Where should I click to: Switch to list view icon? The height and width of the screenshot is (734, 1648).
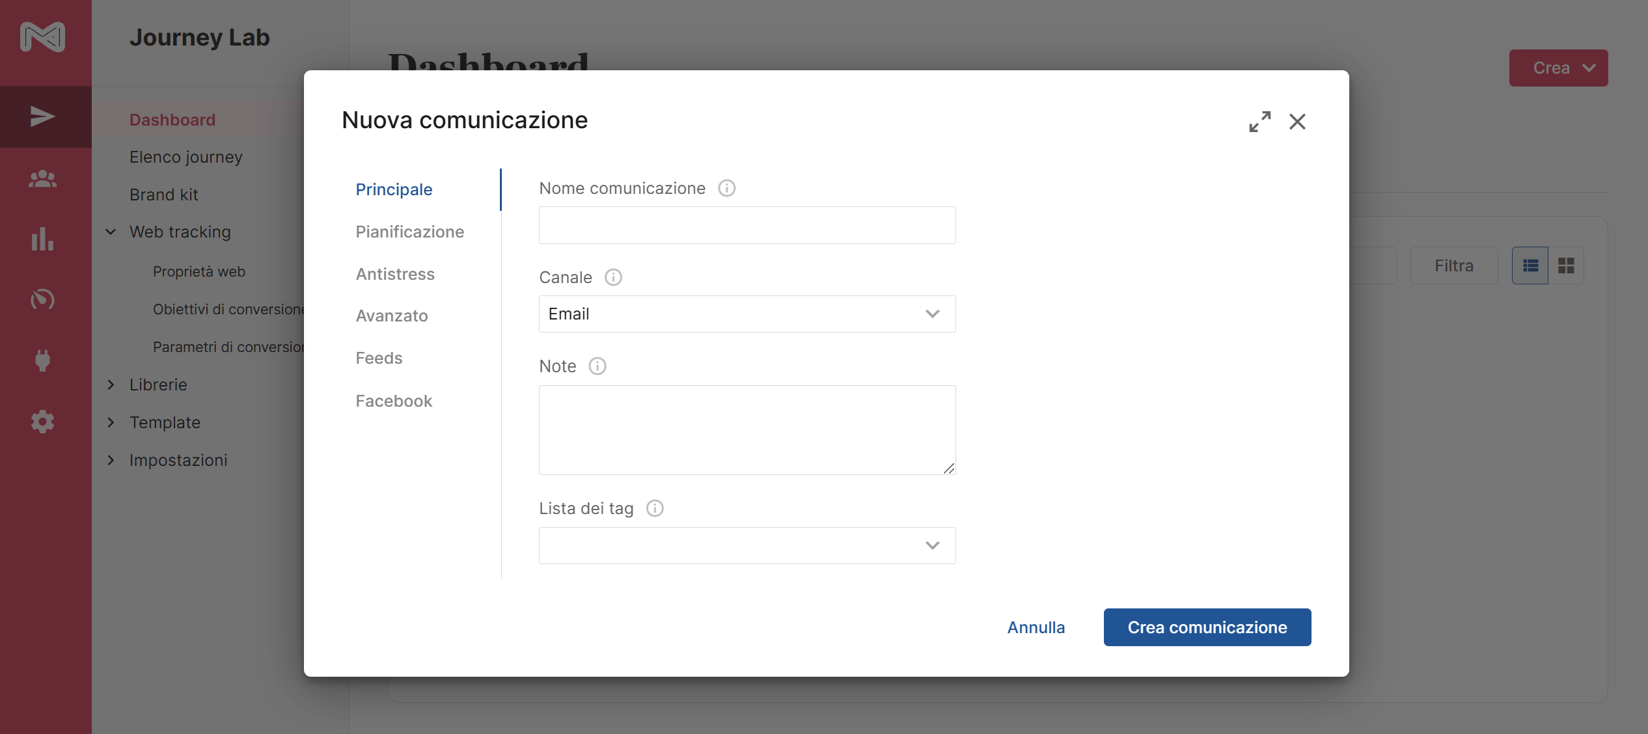coord(1530,265)
